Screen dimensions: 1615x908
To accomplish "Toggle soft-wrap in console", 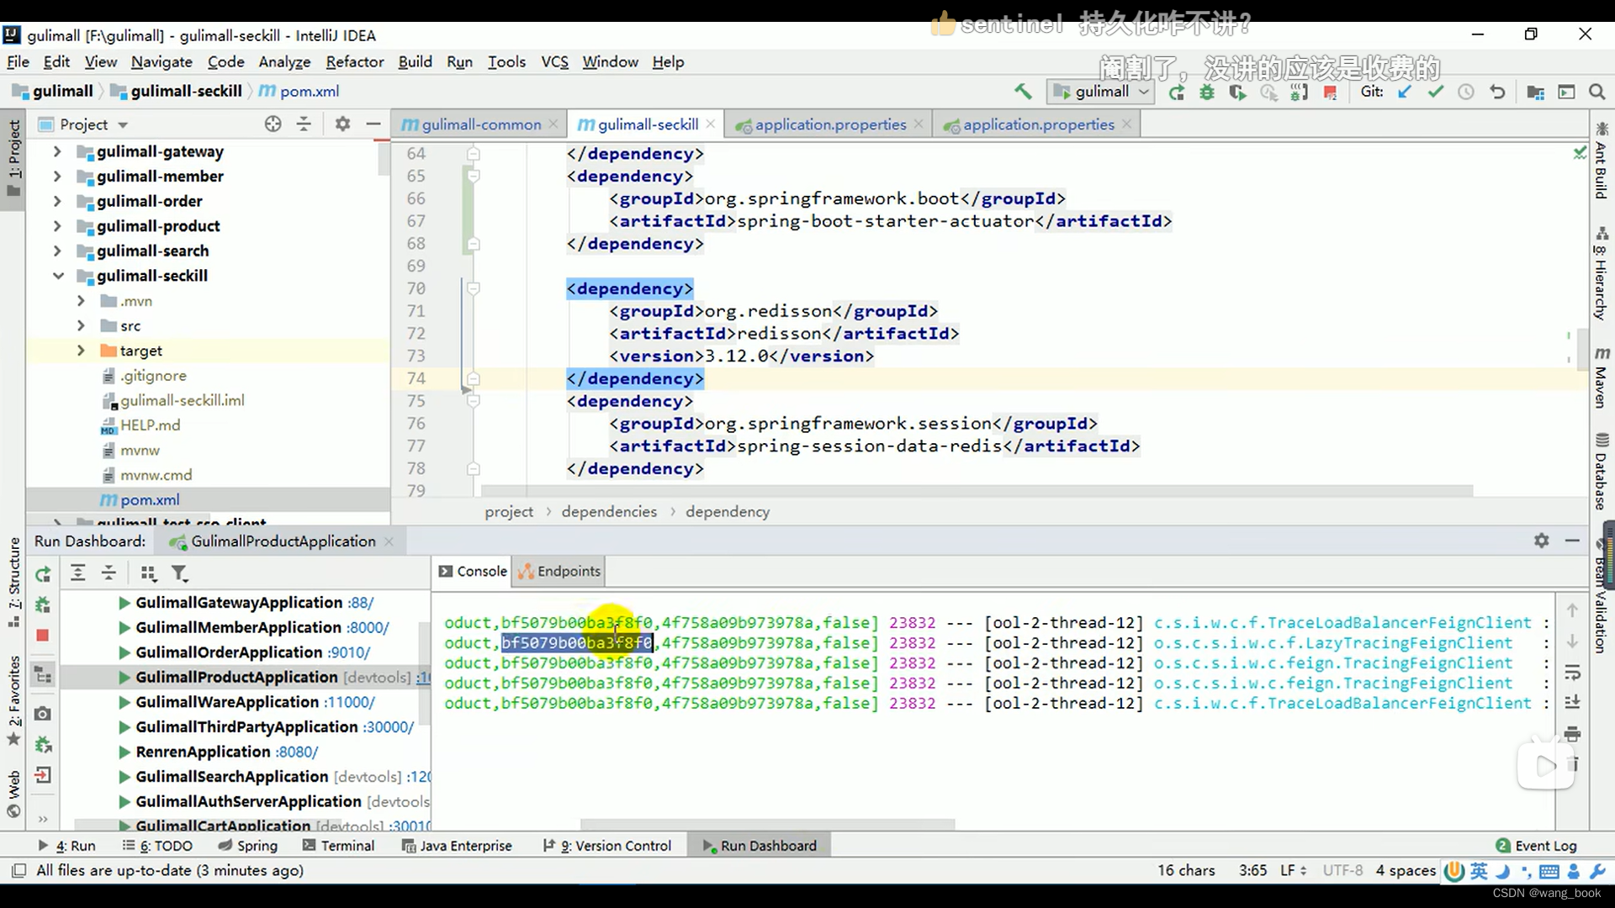I will (1572, 673).
